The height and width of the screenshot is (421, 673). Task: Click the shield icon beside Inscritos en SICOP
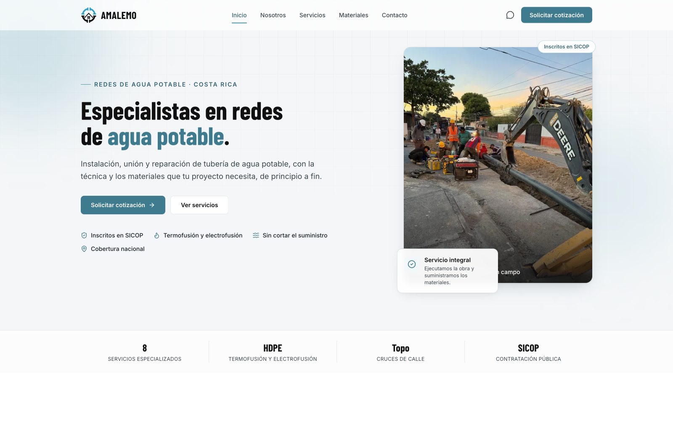84,235
